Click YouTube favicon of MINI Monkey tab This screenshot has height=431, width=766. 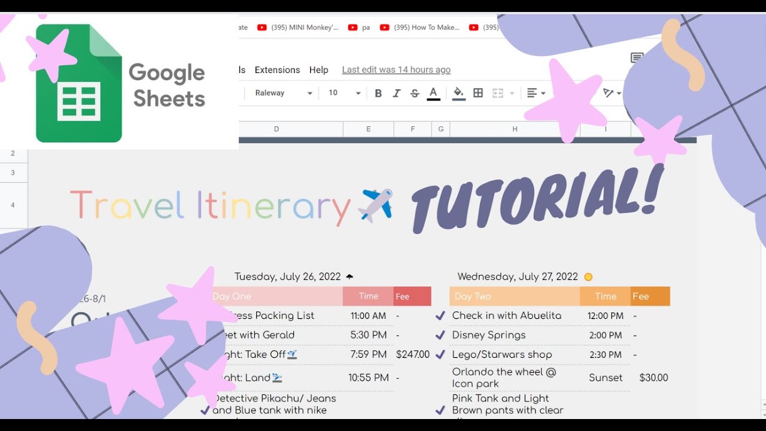coord(262,27)
